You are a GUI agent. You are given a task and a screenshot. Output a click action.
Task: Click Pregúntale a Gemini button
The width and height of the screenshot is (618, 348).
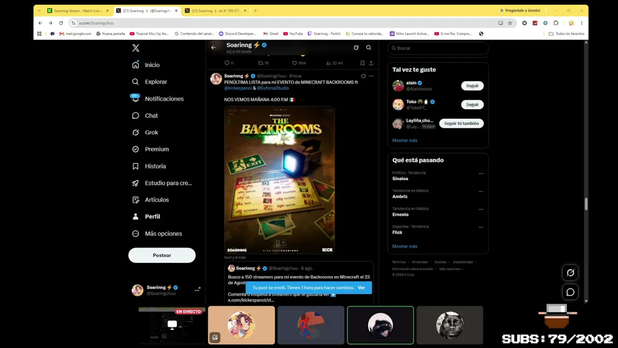click(520, 11)
